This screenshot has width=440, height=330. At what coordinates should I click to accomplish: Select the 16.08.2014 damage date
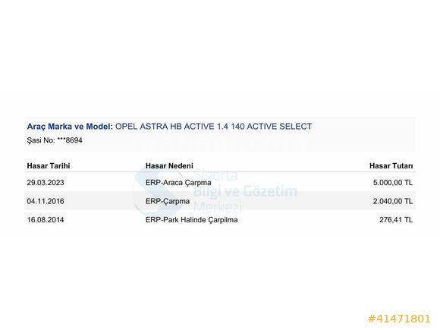click(x=46, y=220)
